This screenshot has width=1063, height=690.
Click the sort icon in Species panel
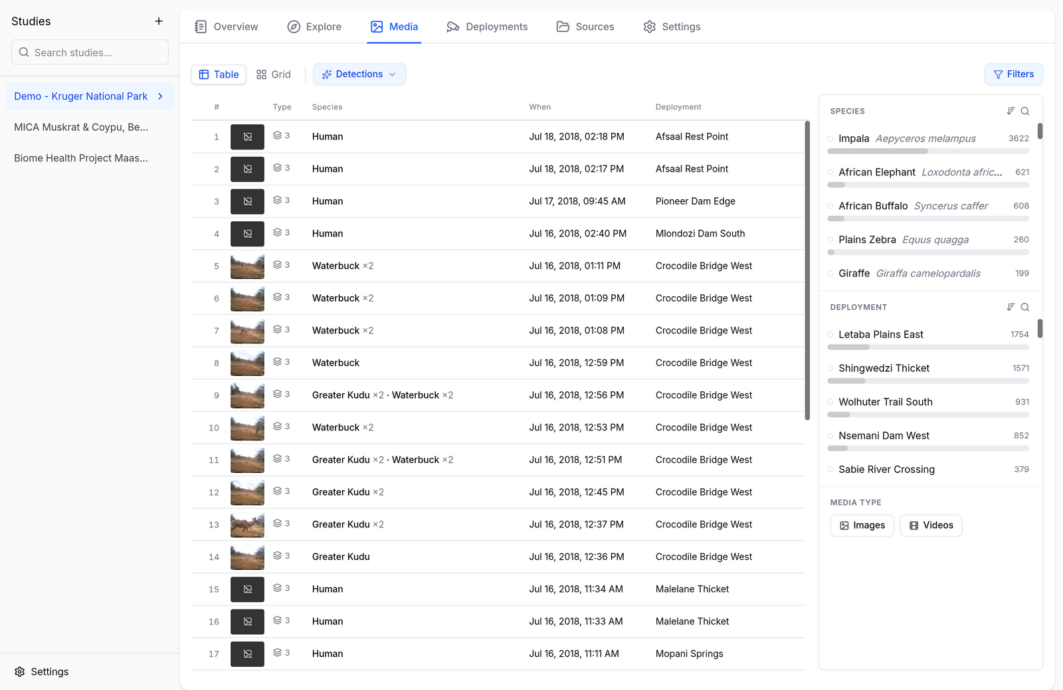coord(1011,111)
